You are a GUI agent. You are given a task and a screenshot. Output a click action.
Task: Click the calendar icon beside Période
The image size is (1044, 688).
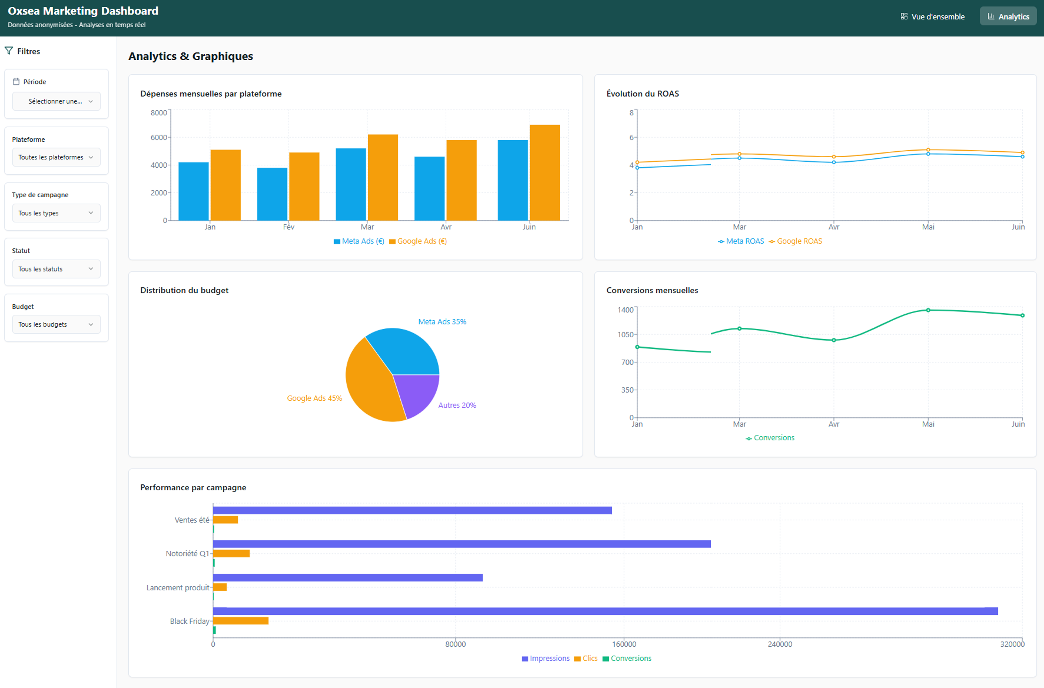(16, 82)
